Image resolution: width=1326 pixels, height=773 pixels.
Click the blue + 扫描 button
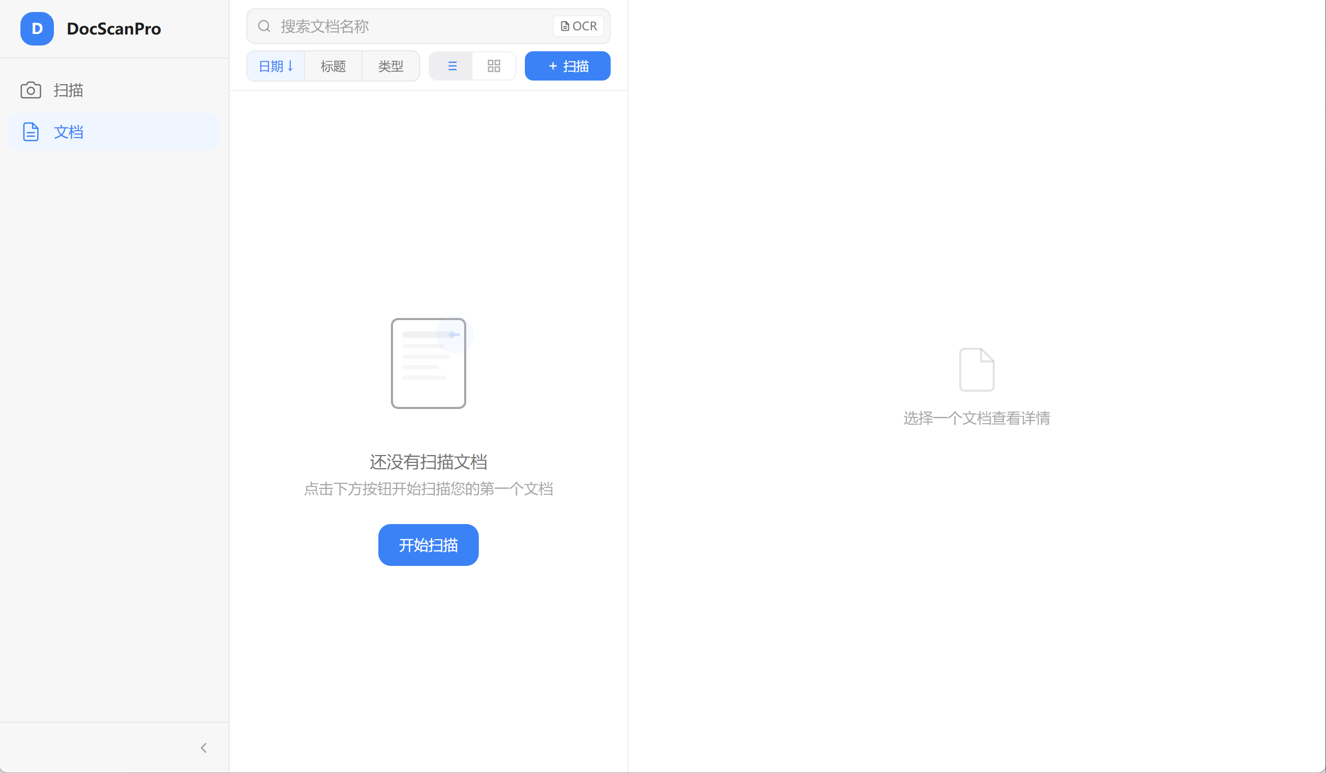(567, 66)
